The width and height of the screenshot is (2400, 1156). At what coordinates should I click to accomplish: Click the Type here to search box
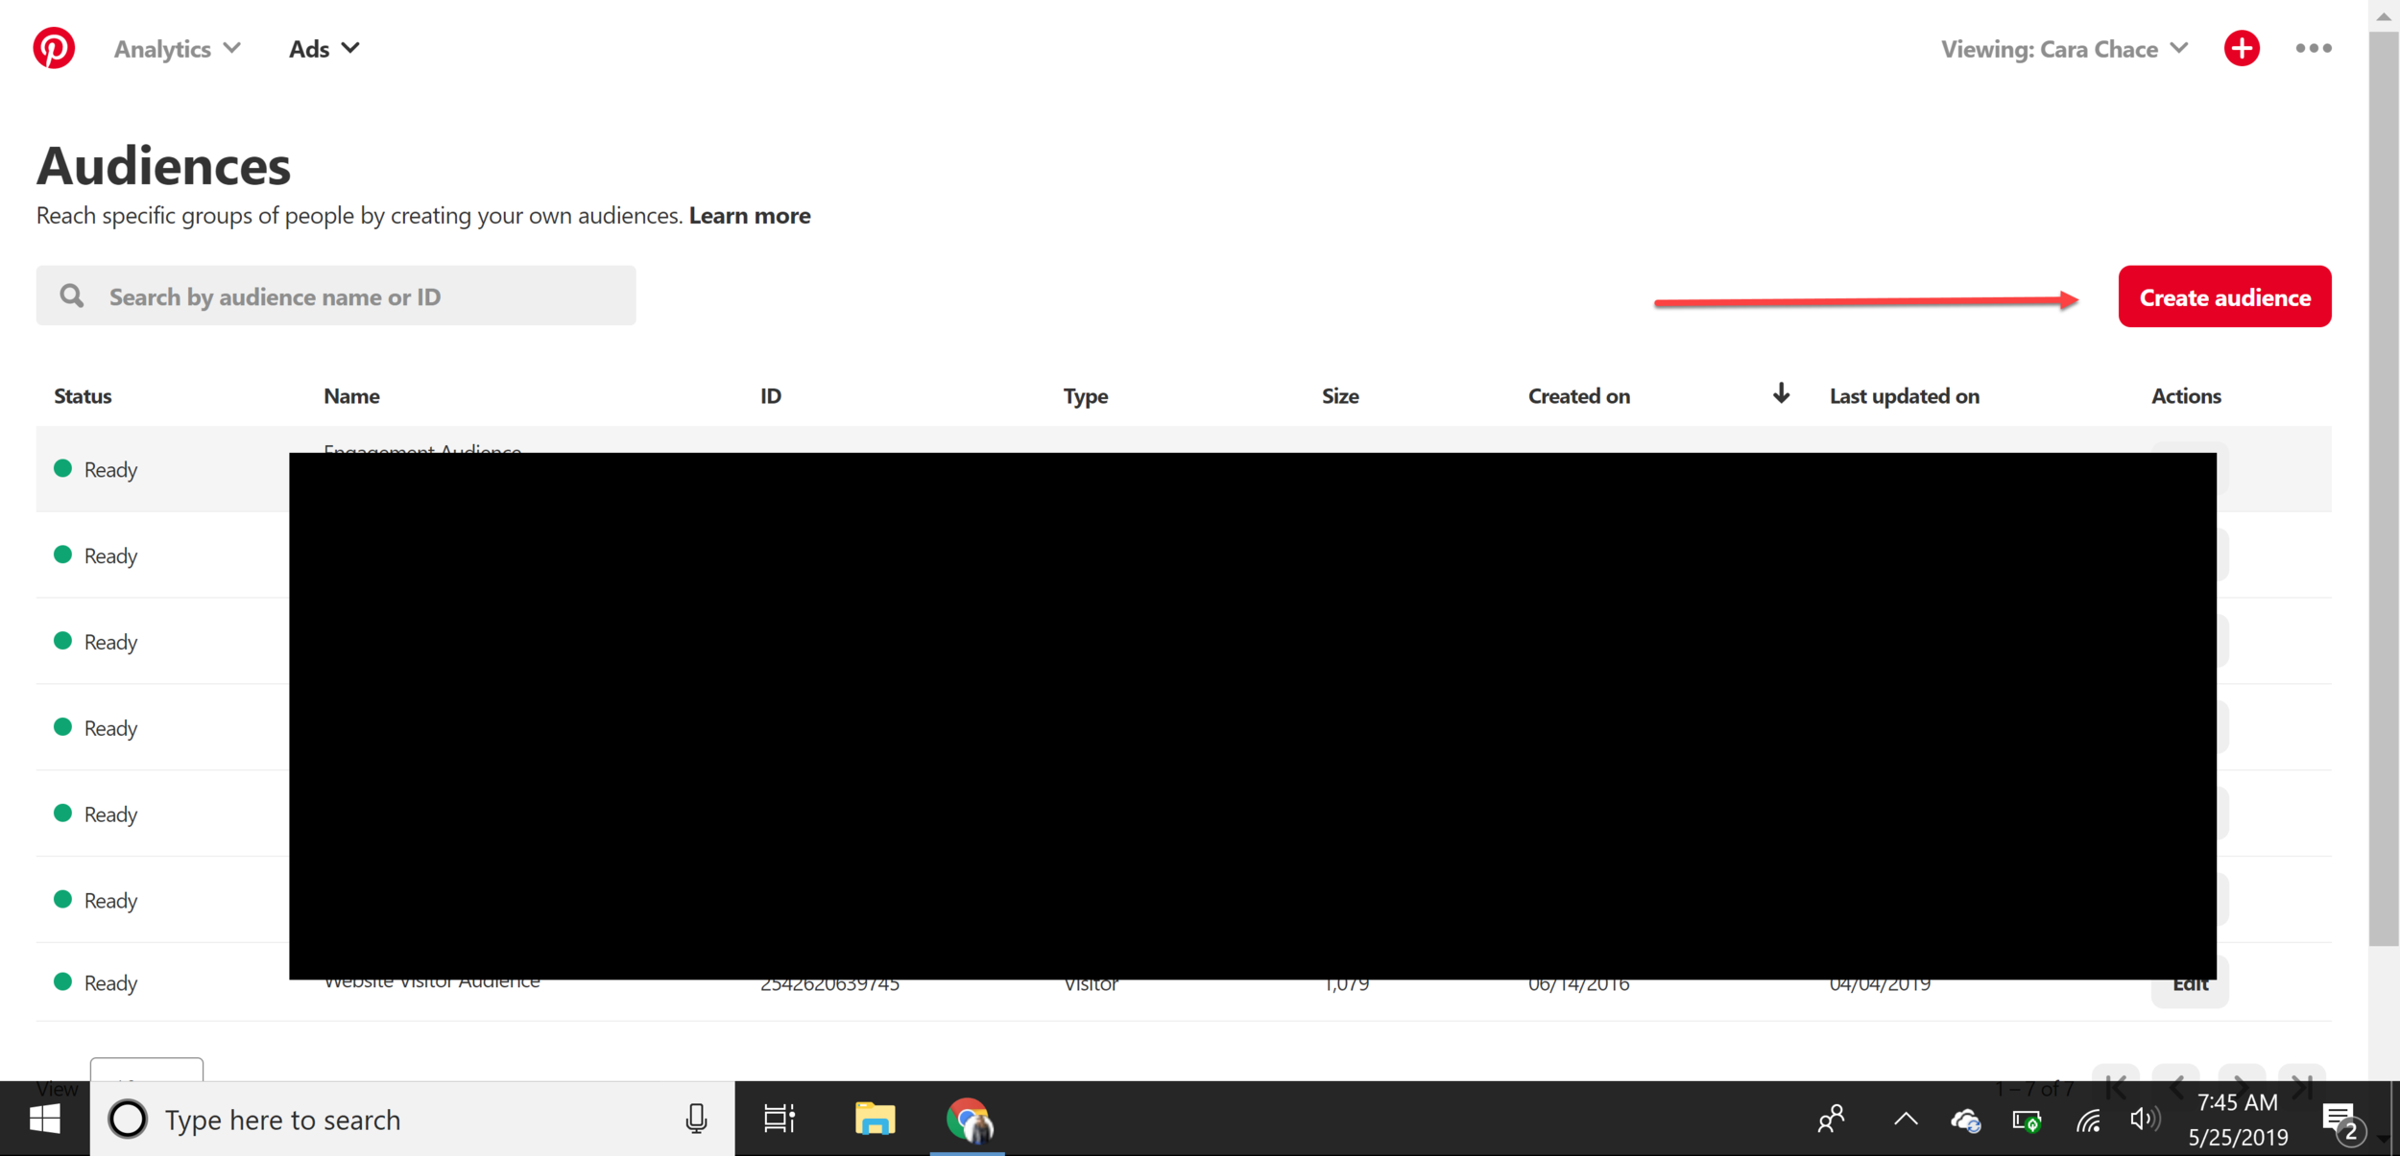[x=413, y=1119]
